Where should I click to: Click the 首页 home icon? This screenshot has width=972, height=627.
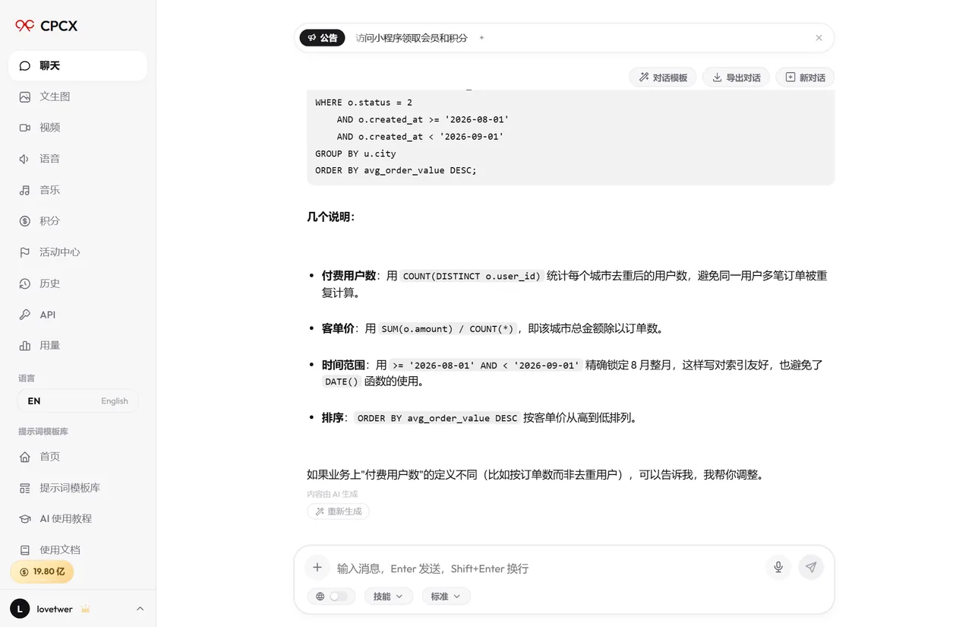[x=25, y=457]
